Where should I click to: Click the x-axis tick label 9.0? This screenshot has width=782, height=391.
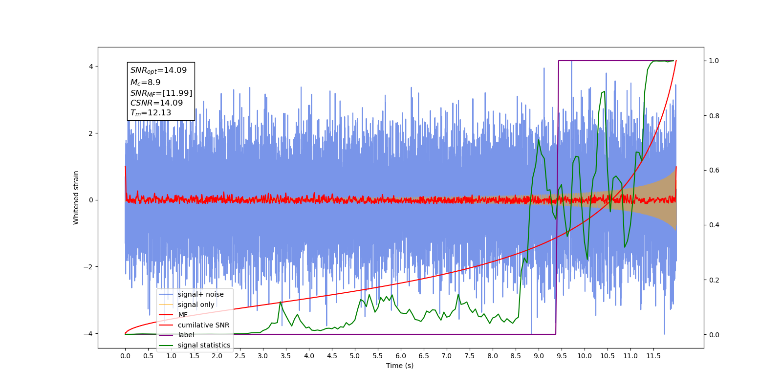pyautogui.click(x=539, y=356)
